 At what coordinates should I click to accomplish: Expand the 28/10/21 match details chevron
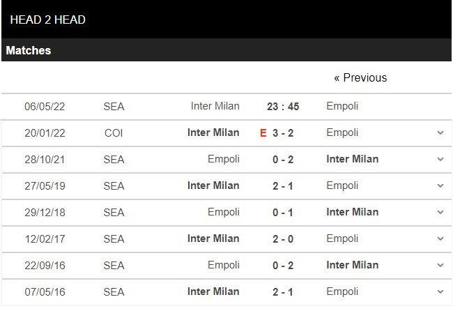click(x=440, y=159)
